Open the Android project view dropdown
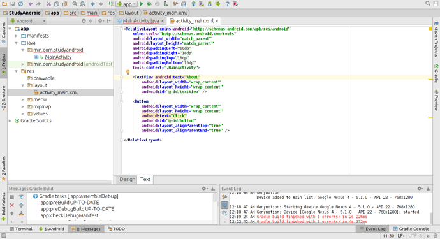The image size is (440, 239). coord(27,21)
